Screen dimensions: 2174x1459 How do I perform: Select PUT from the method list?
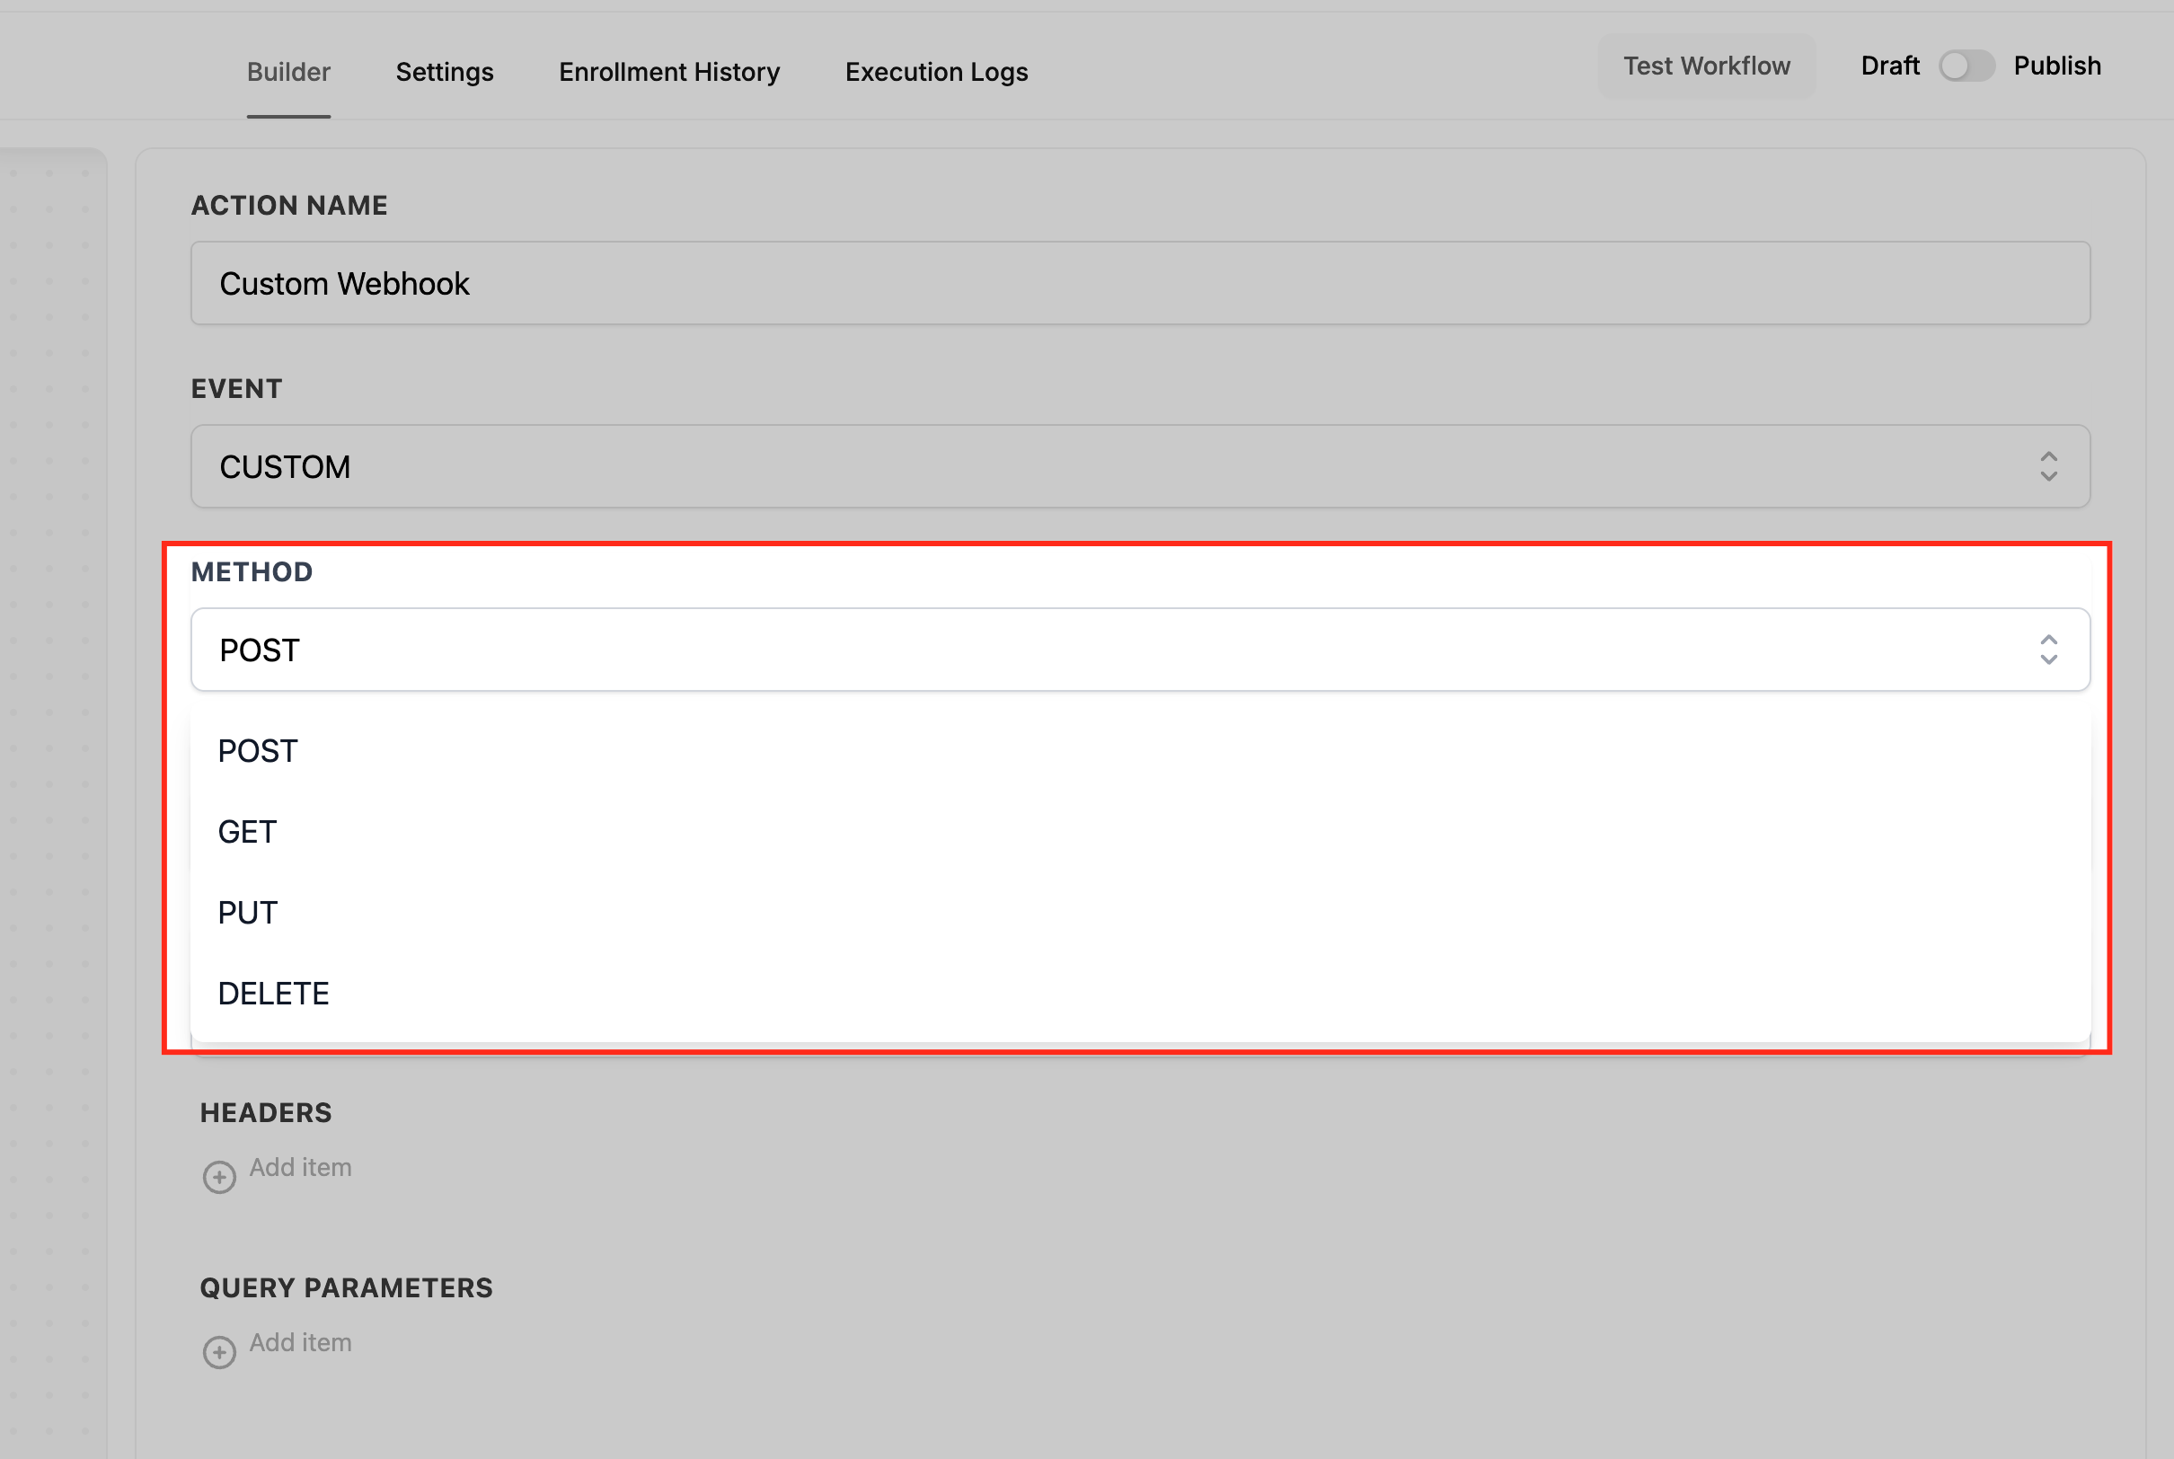[x=247, y=913]
